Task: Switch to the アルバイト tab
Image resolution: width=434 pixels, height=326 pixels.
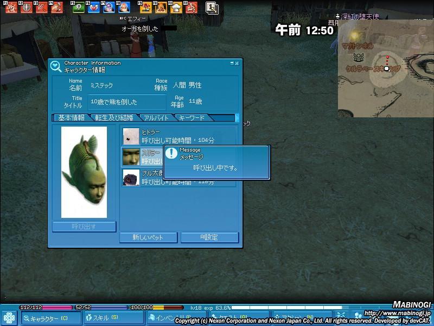Action: click(x=156, y=118)
